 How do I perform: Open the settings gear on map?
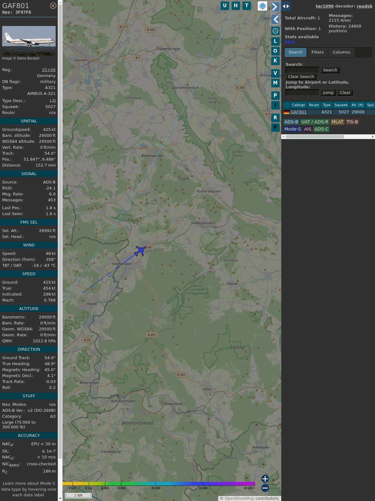275,31
